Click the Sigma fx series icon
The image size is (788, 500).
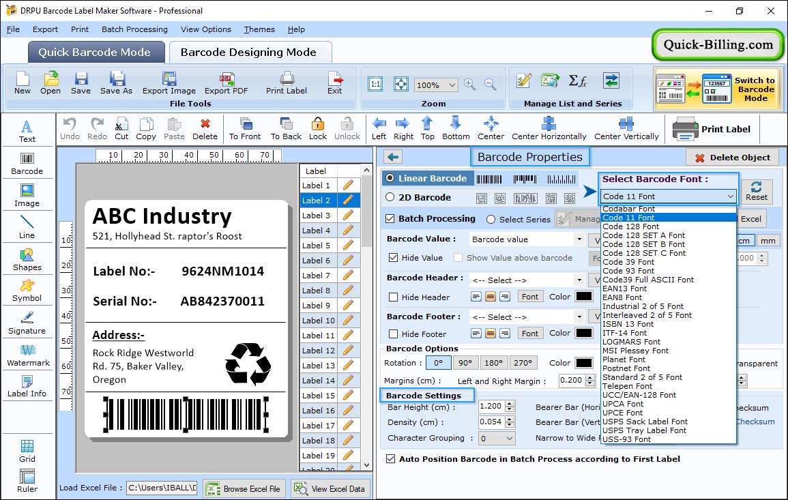coord(577,80)
